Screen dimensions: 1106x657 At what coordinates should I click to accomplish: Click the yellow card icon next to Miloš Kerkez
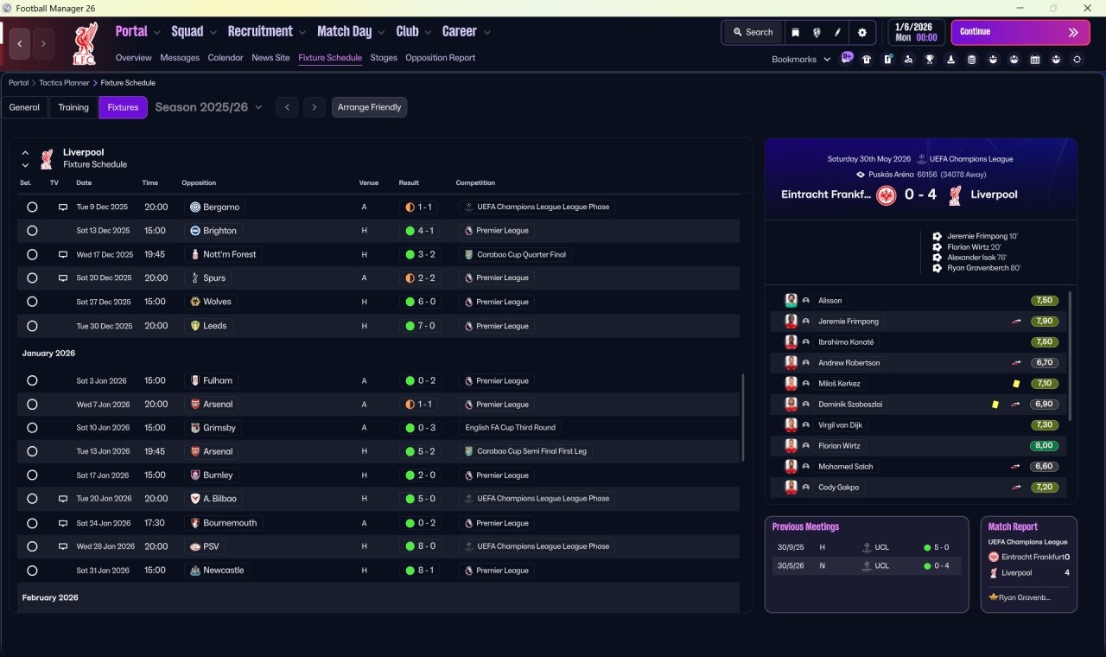[1016, 384]
